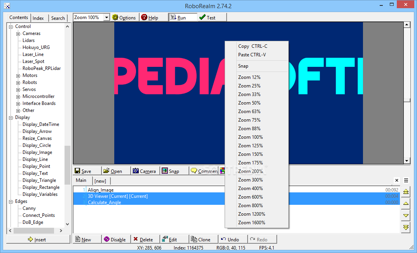Select the 3D Viewer [Current] pipeline row

(x=237, y=196)
